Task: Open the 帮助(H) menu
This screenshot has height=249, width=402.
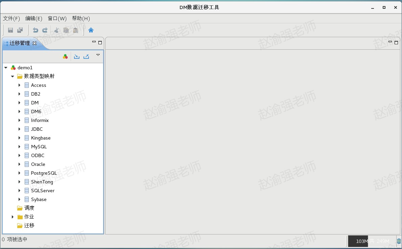Action: [81, 19]
